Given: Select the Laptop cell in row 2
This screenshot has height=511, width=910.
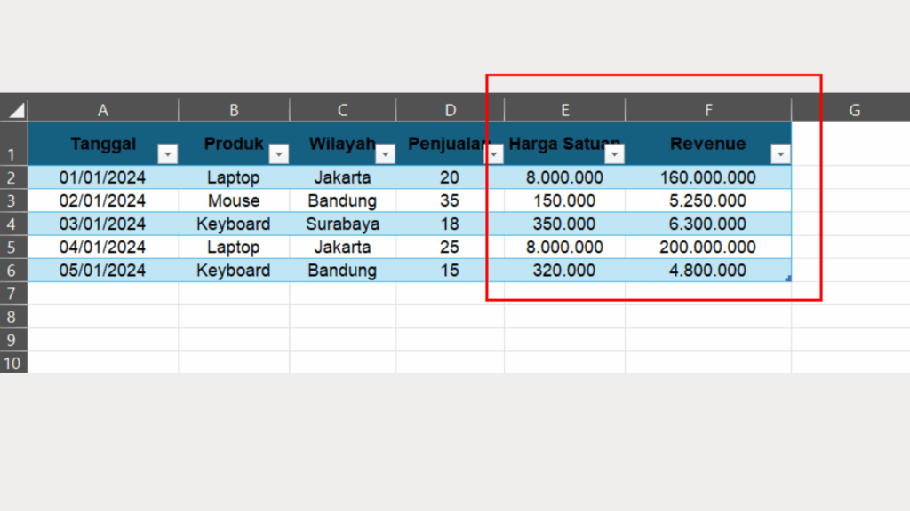Looking at the screenshot, I should click(234, 177).
